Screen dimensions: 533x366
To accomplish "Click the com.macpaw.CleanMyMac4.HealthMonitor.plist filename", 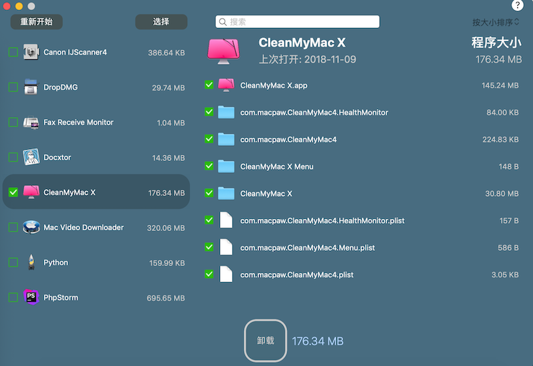I will click(x=322, y=221).
